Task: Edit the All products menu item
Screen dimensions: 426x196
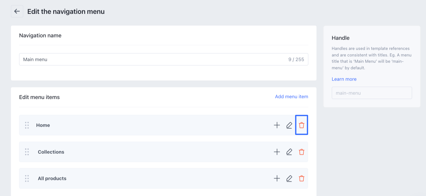Action: (x=289, y=179)
